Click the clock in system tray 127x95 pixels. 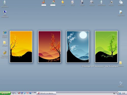[x=123, y=93]
